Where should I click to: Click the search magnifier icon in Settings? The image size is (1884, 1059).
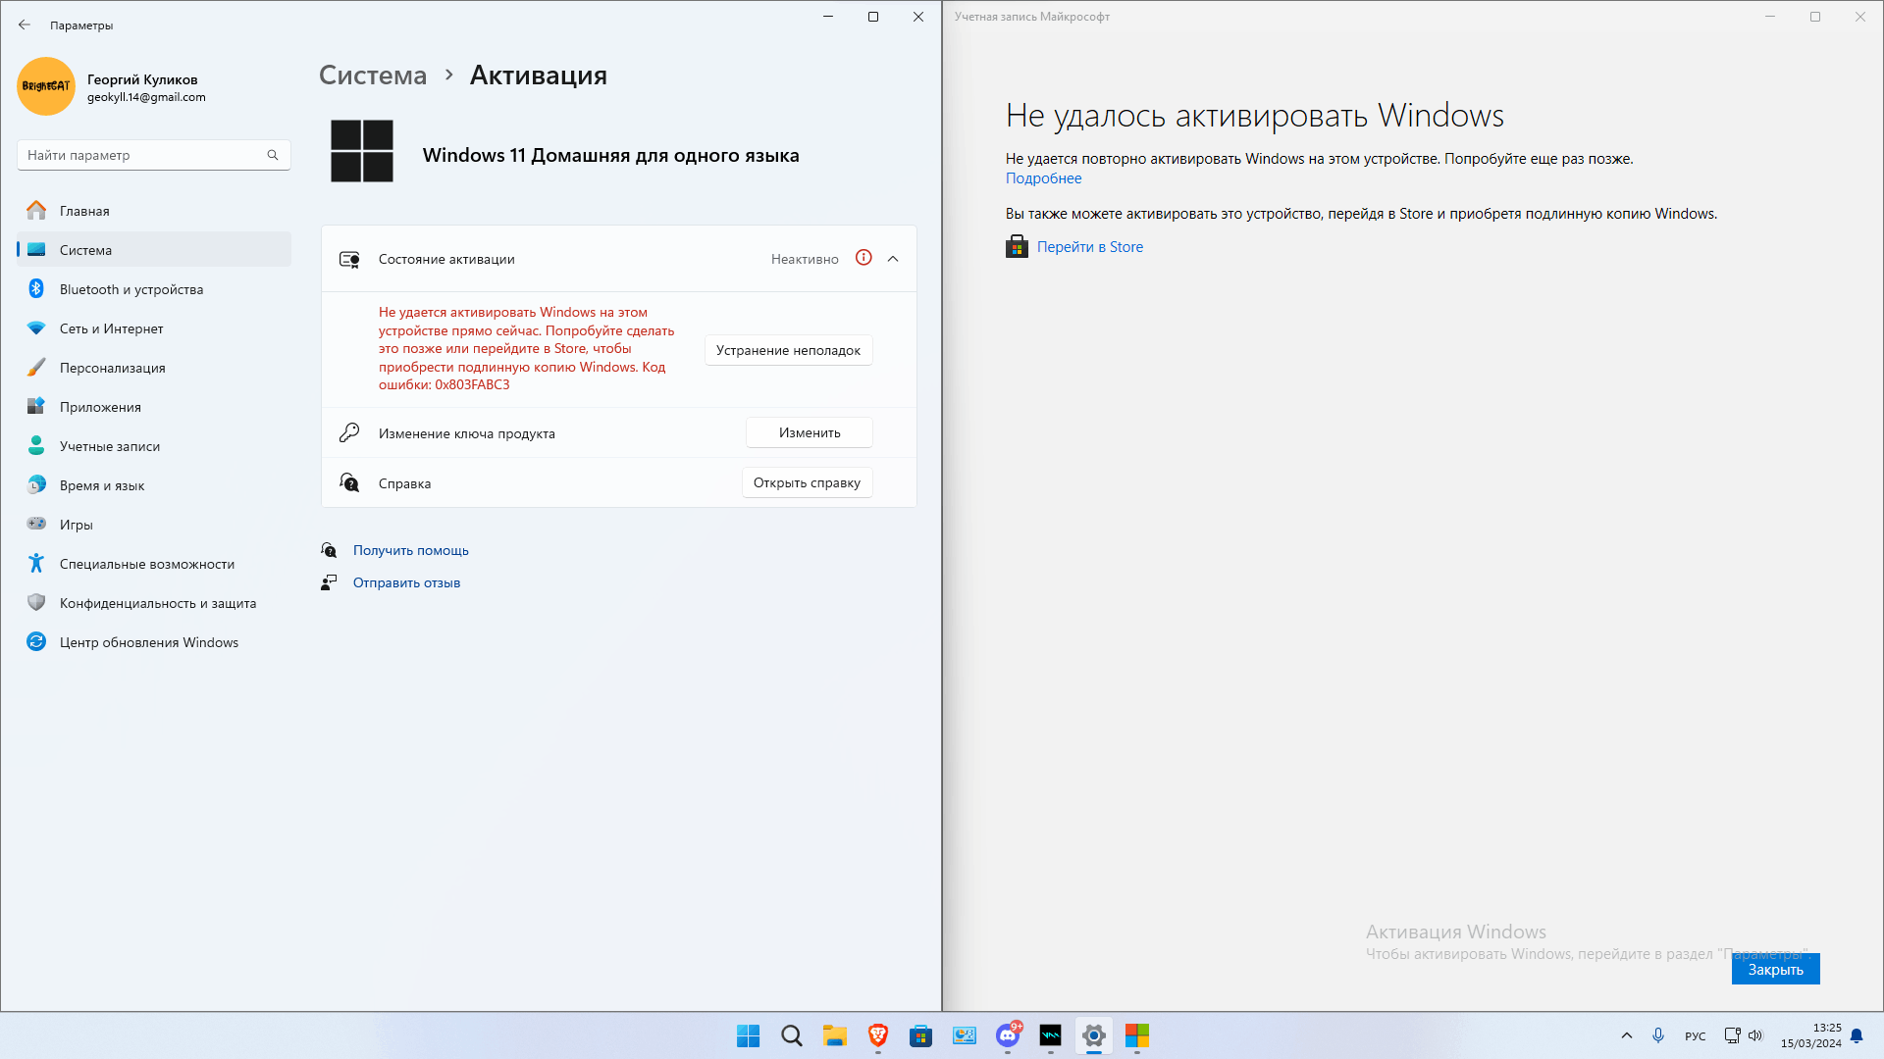pyautogui.click(x=273, y=155)
